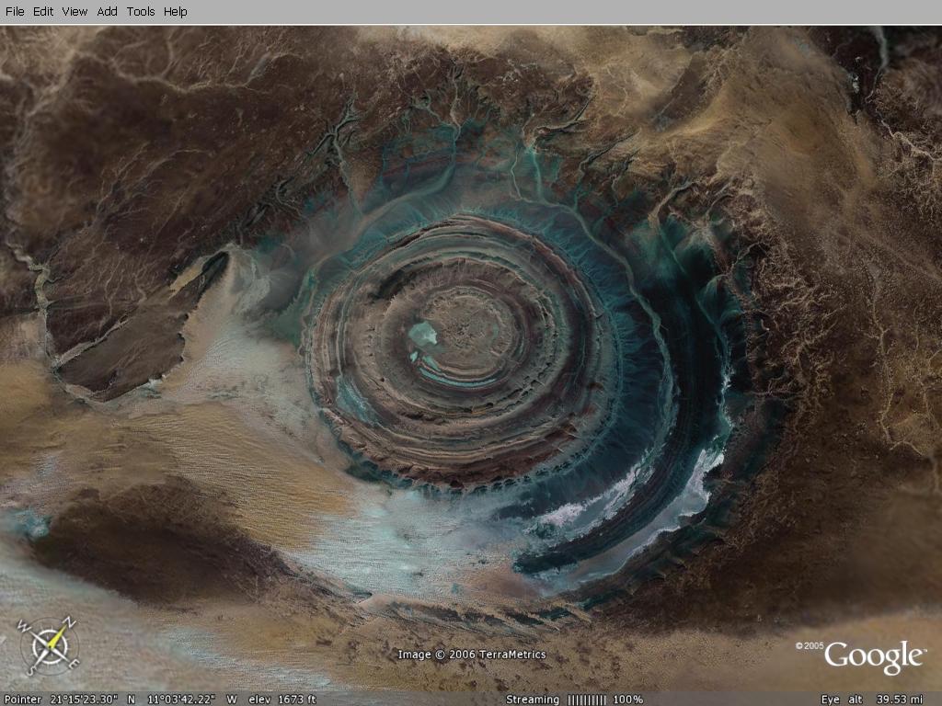Click the Streaming 100% value
Viewport: 942px width, 706px height.
[x=627, y=700]
